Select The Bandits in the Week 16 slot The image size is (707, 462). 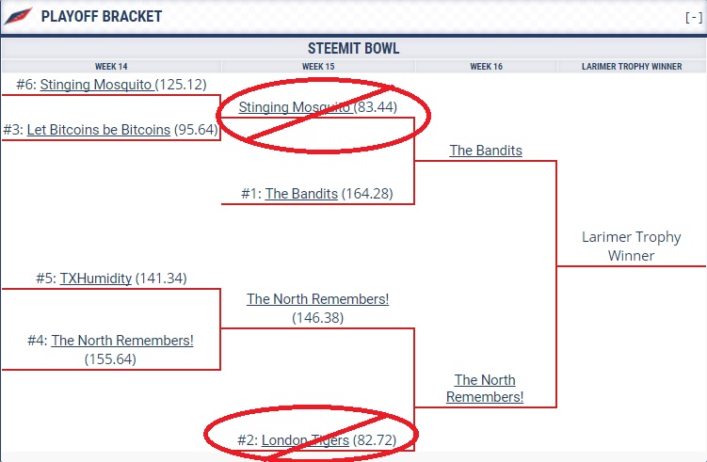[x=486, y=150]
